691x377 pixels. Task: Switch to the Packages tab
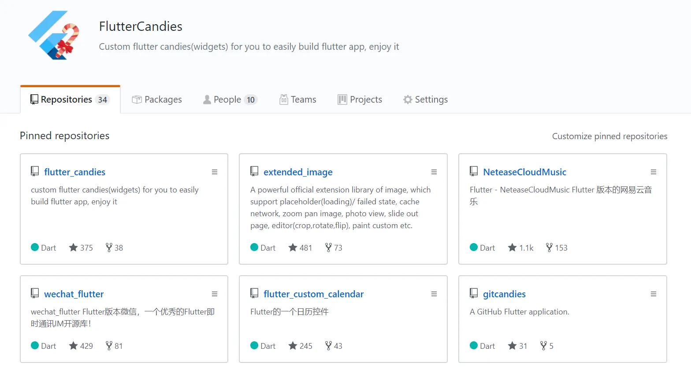coord(157,100)
